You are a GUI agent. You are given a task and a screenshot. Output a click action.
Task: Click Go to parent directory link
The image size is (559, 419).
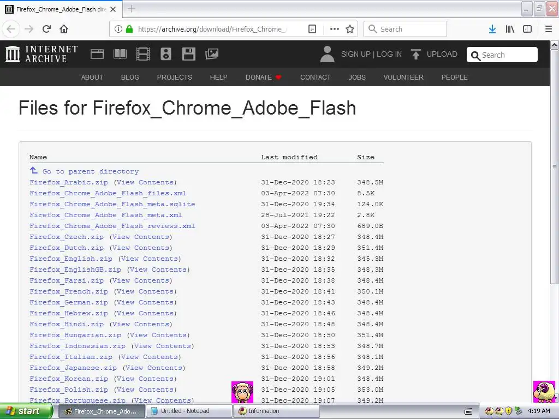pos(91,171)
